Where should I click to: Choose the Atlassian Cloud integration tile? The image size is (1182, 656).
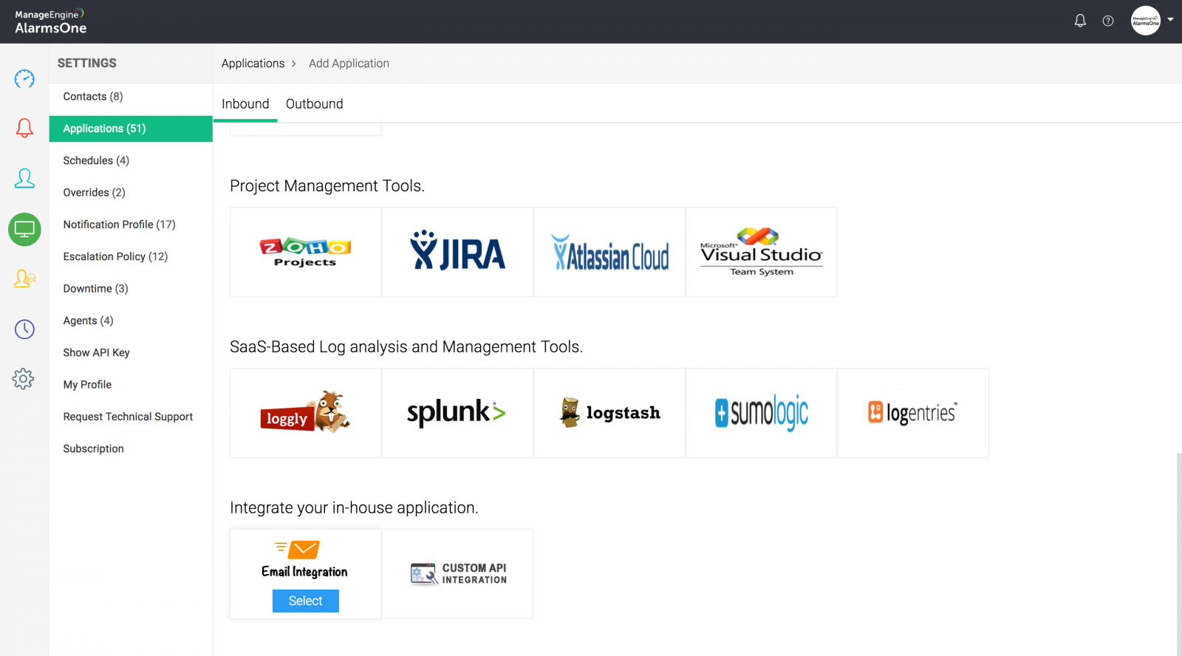click(x=609, y=252)
